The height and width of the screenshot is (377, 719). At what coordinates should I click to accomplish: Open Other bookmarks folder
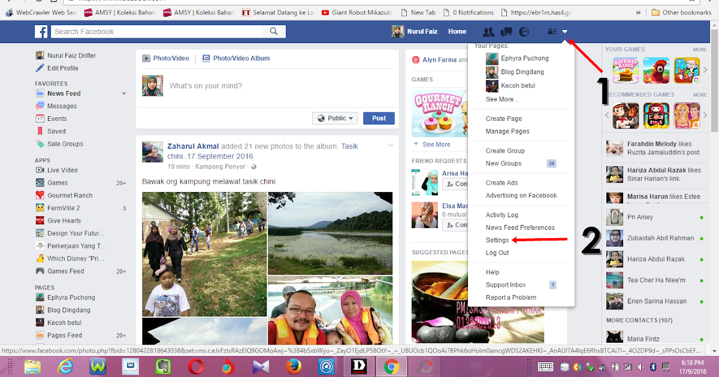pos(682,12)
